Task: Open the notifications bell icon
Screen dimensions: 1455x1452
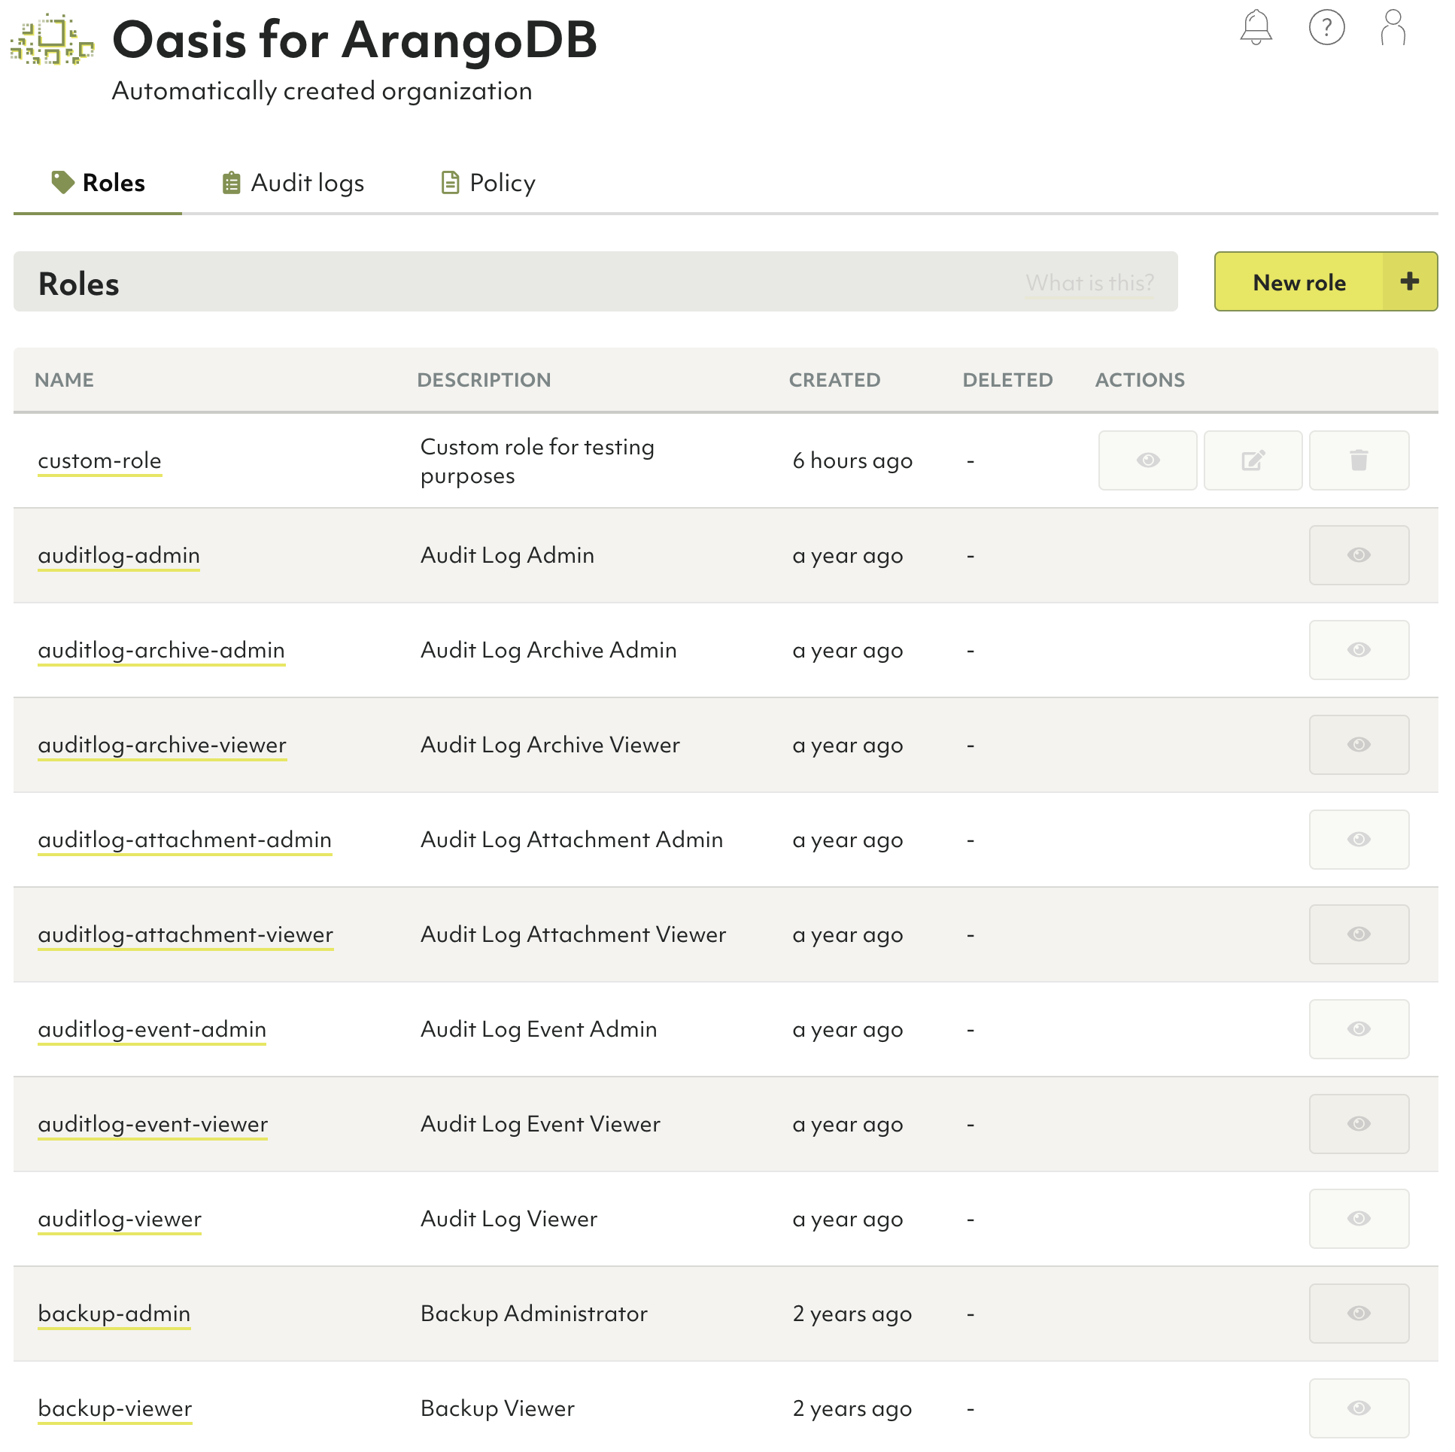Action: point(1256,28)
